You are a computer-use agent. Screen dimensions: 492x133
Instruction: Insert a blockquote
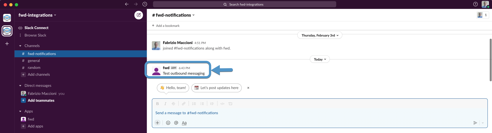click(x=212, y=104)
